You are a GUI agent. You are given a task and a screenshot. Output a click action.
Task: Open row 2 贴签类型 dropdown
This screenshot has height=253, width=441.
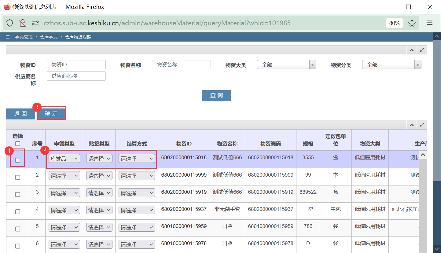tap(99, 176)
